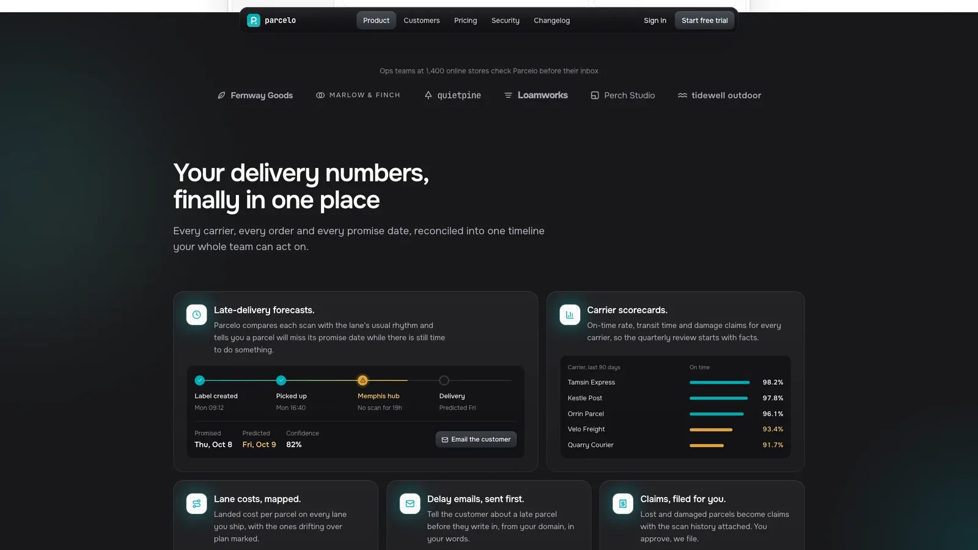Open the Product nav item
The height and width of the screenshot is (550, 978).
pos(376,20)
